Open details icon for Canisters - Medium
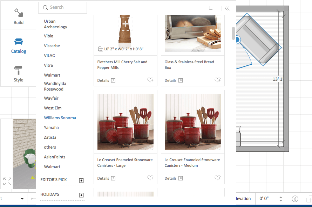Screen dimensions: 312x207 click(x=181, y=178)
